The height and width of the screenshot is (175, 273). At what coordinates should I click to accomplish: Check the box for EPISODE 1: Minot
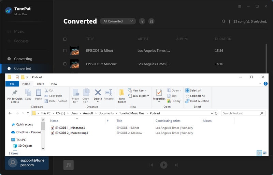click(65, 51)
